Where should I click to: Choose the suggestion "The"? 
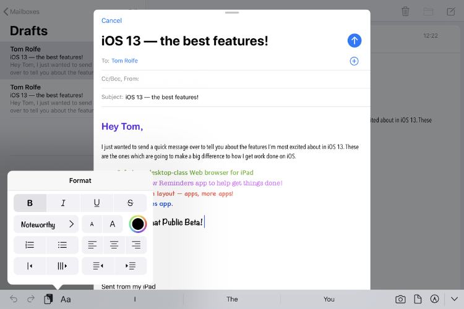[x=232, y=299]
